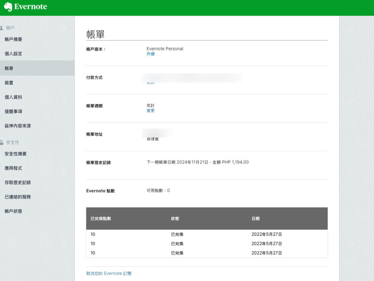Click the Evernote elephant logo icon

coord(8,6)
